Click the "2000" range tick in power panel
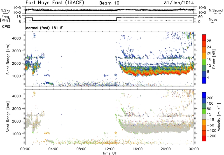This screenshot has height=155, width=224. [x=16, y=63]
